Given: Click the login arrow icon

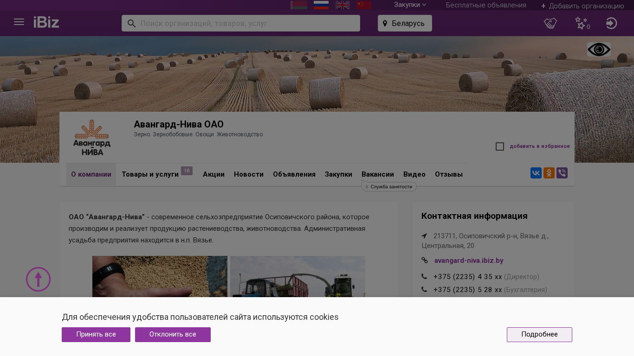Looking at the screenshot, I should click(611, 23).
